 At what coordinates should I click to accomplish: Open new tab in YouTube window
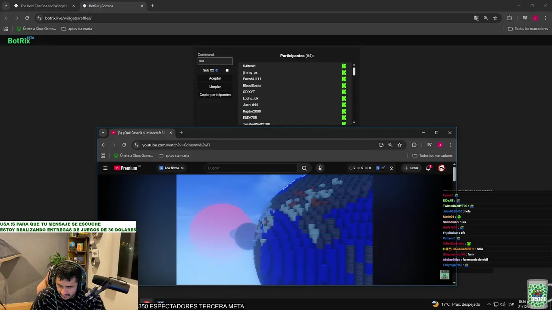[x=181, y=133]
